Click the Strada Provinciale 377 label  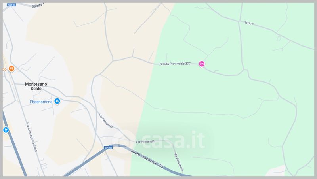(x=175, y=64)
